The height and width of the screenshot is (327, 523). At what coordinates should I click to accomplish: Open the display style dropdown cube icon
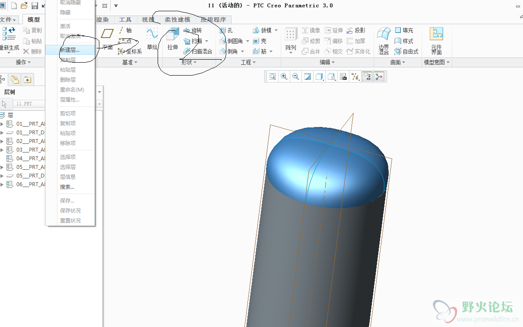click(320, 77)
